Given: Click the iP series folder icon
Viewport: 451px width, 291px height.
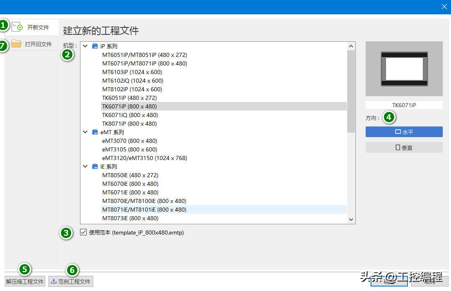Looking at the screenshot, I should click(95, 46).
